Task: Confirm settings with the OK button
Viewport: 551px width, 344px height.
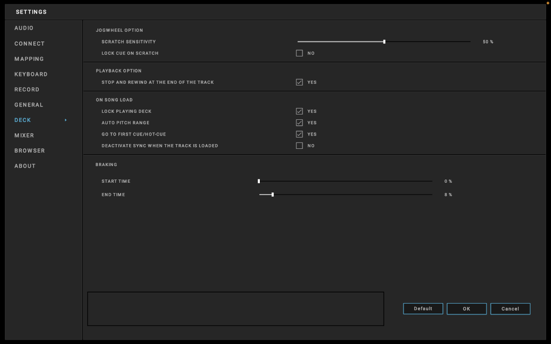Action: coord(467,309)
